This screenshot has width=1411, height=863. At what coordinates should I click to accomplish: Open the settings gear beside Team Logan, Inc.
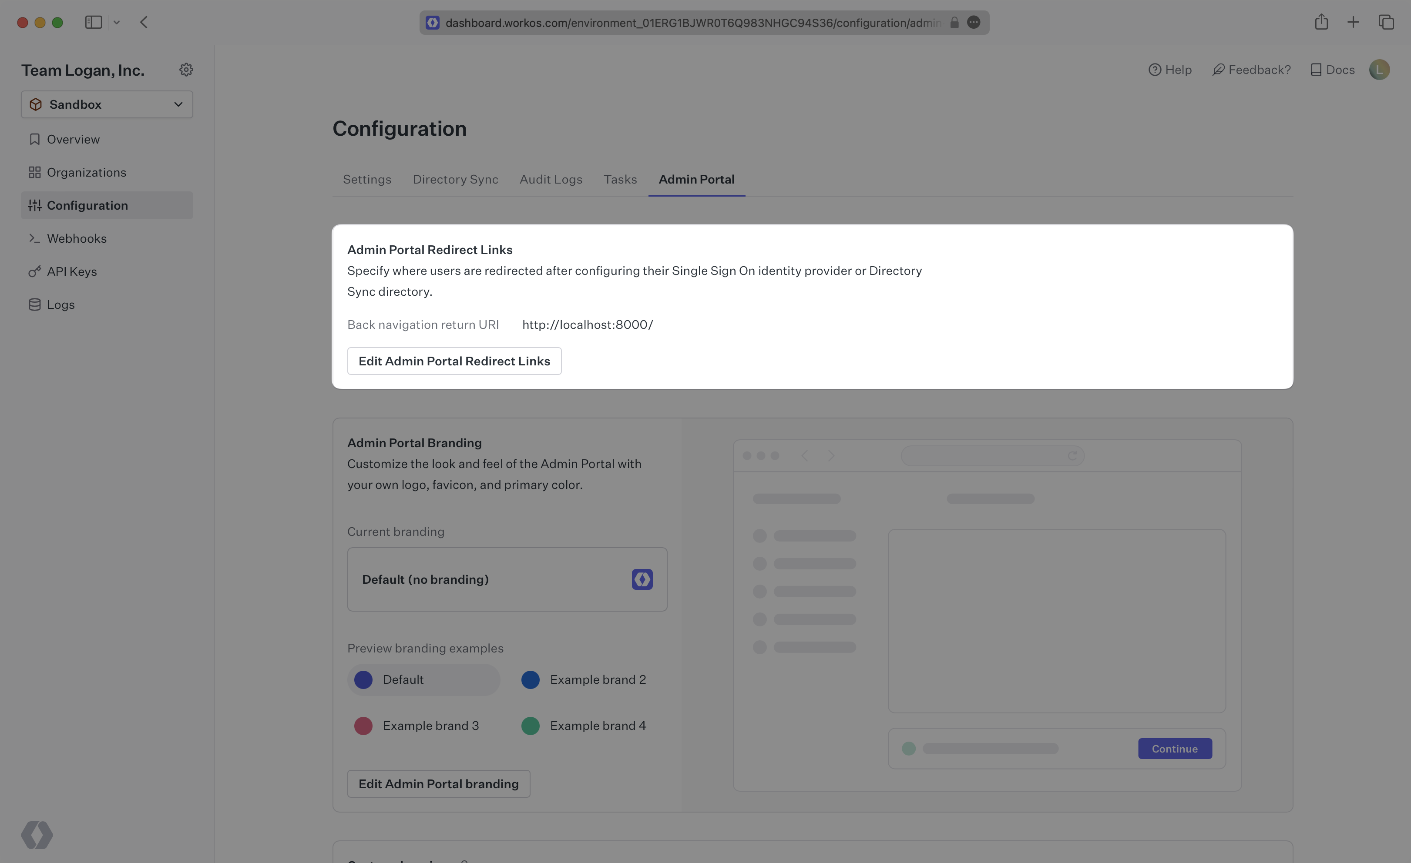click(185, 69)
